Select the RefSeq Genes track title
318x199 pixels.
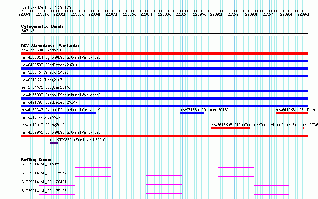click(36, 160)
